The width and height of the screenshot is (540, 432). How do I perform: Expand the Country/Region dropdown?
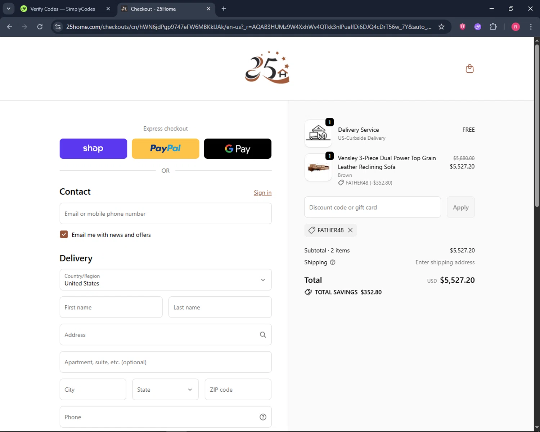click(166, 280)
